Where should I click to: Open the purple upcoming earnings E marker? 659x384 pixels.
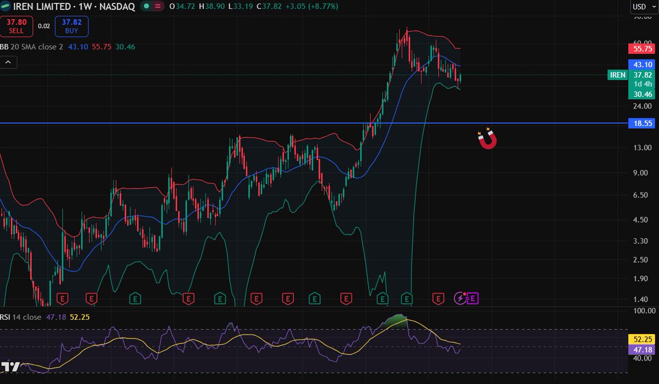(473, 298)
